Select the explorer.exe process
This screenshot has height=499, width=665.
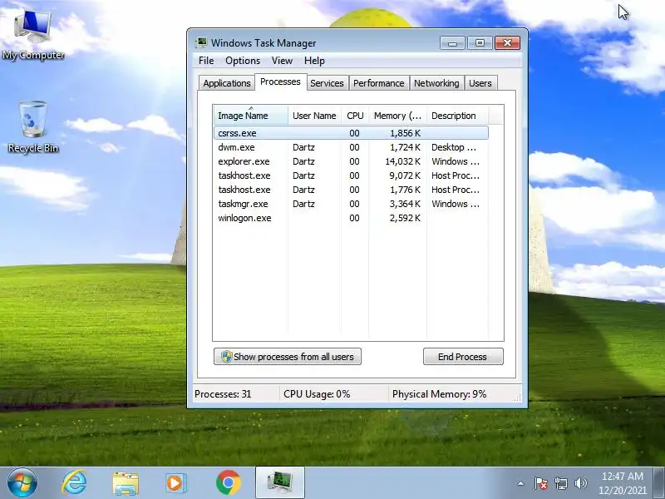(351, 161)
